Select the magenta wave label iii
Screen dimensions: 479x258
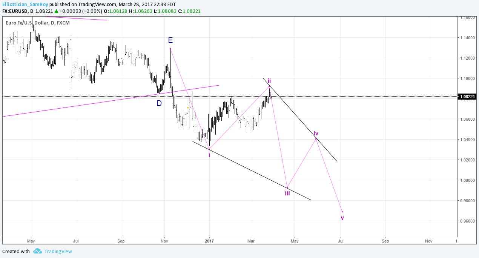coord(287,193)
